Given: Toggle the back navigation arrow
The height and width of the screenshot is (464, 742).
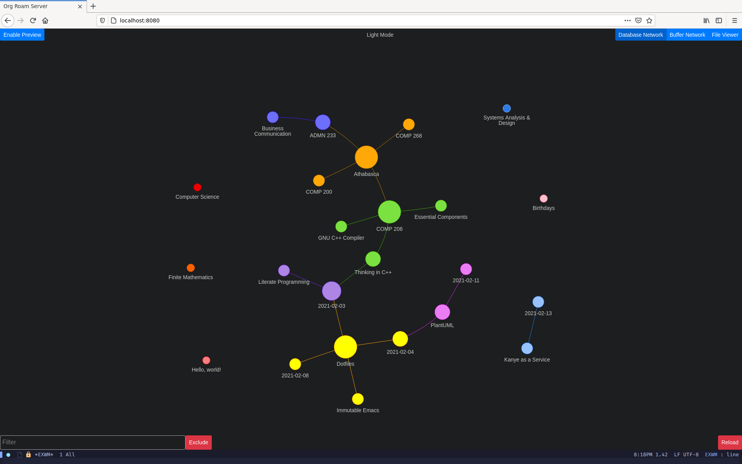Looking at the screenshot, I should pyautogui.click(x=8, y=20).
